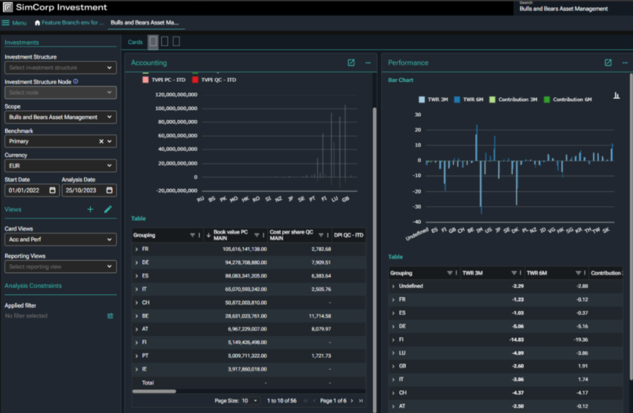Pop out the Performance card

click(608, 63)
